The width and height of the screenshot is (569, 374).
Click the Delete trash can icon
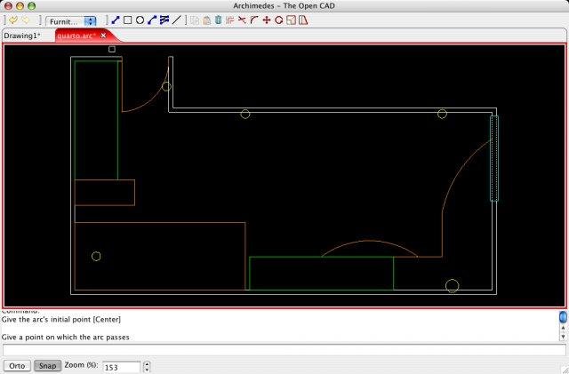(218, 20)
